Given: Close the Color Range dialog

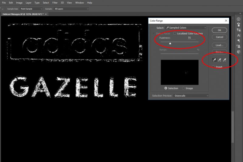Looking at the screenshot, I should pyautogui.click(x=226, y=21).
